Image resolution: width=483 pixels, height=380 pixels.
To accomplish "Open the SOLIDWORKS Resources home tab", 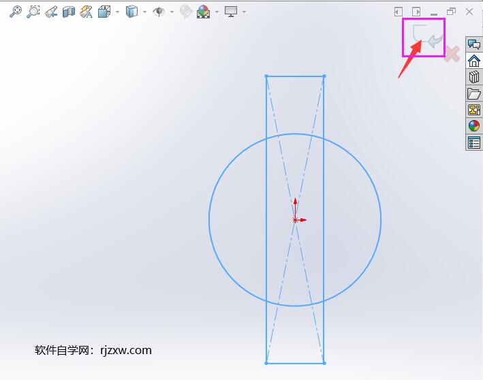I will 473,61.
